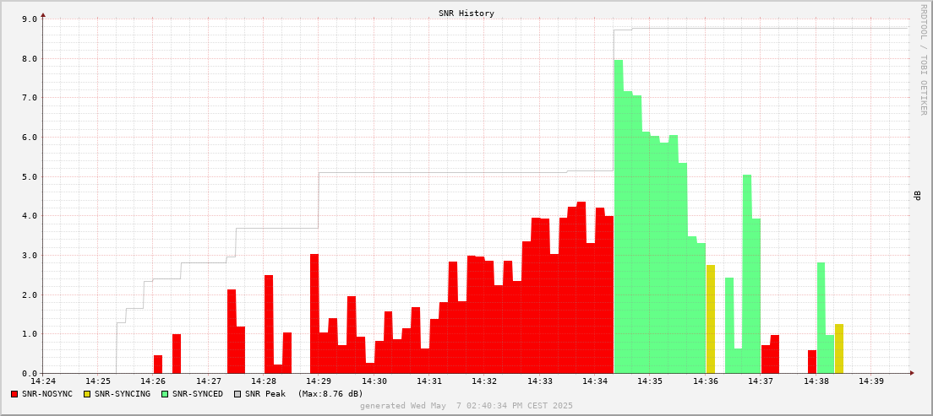Click the 3.0 y-axis label

[x=30, y=256]
